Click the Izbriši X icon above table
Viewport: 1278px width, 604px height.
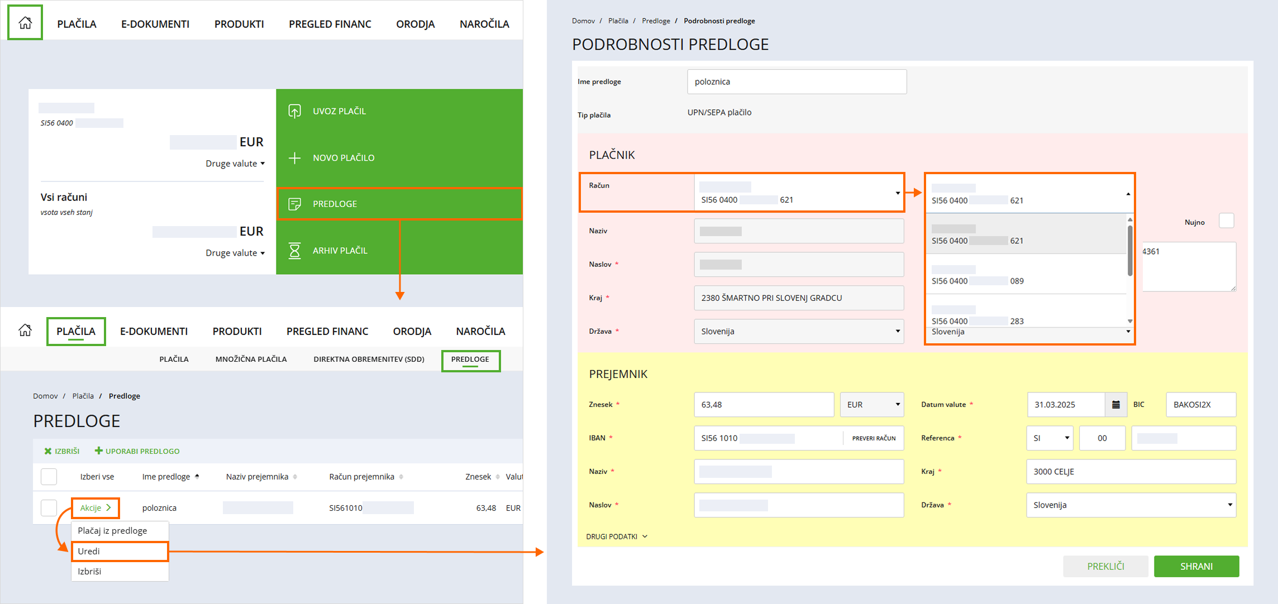48,451
